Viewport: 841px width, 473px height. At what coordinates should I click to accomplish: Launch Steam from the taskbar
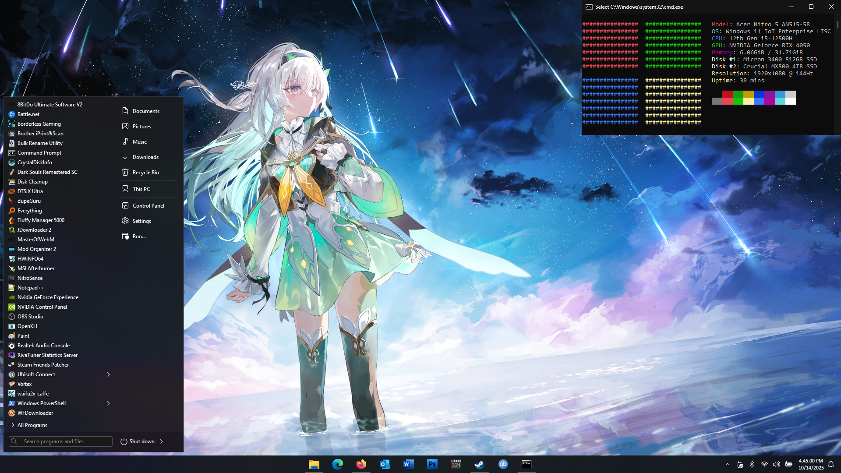479,464
